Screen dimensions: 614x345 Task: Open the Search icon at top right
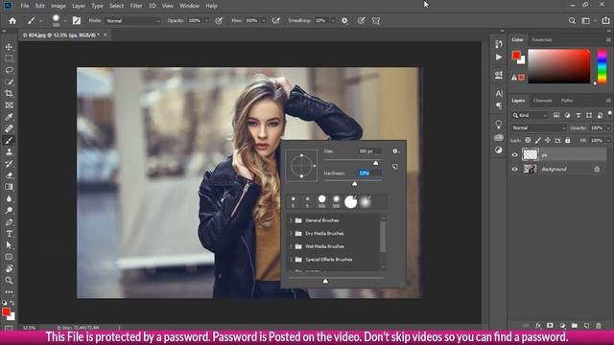coord(572,21)
